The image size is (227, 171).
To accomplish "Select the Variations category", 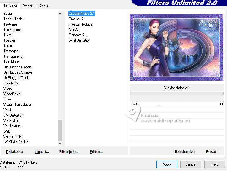I will tap(11, 83).
